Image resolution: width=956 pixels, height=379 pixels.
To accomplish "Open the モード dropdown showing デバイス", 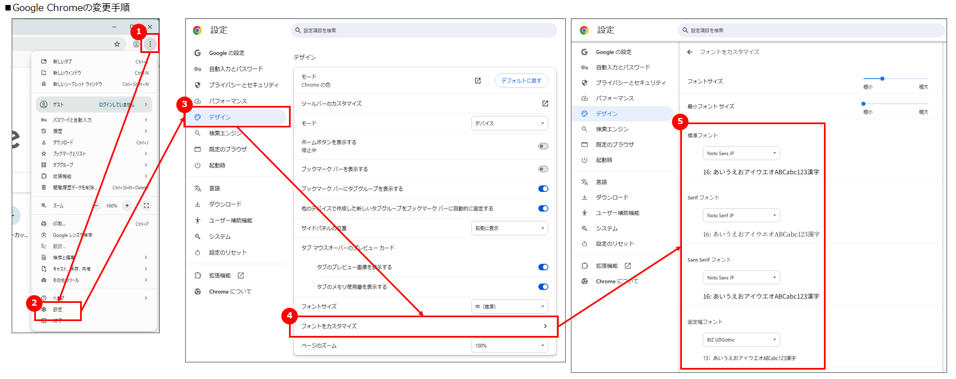I will coord(509,124).
